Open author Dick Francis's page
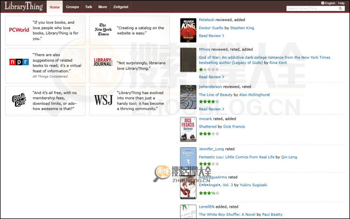Screen dimensions: 350x219 click(234, 127)
